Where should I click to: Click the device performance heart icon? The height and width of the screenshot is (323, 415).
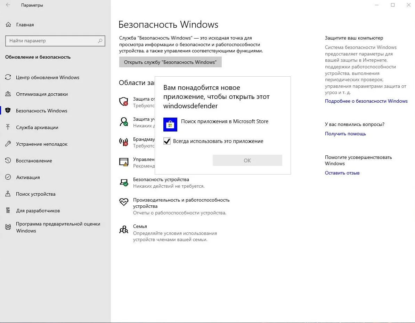click(x=124, y=202)
